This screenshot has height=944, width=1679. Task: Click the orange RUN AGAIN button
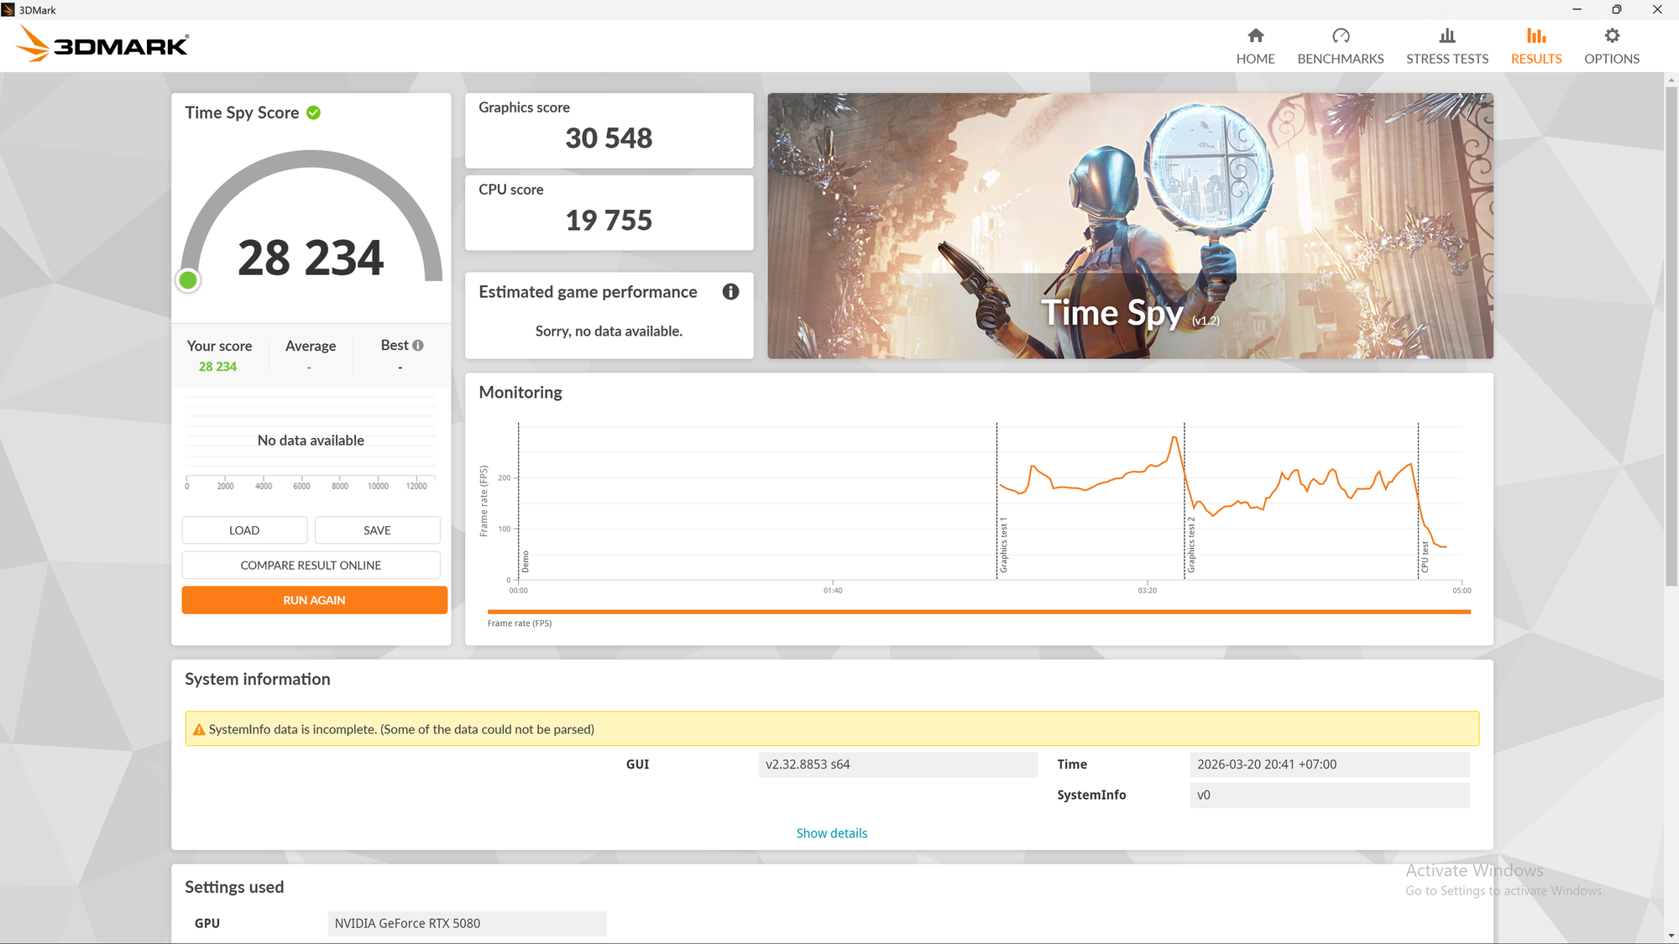point(314,600)
